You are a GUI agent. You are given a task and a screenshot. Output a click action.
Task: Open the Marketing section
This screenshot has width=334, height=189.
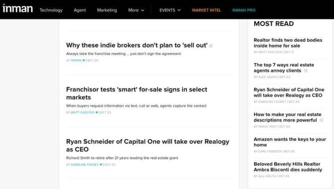(x=107, y=10)
